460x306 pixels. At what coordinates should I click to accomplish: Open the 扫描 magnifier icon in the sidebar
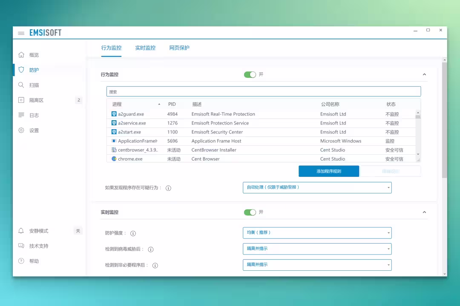pos(21,85)
